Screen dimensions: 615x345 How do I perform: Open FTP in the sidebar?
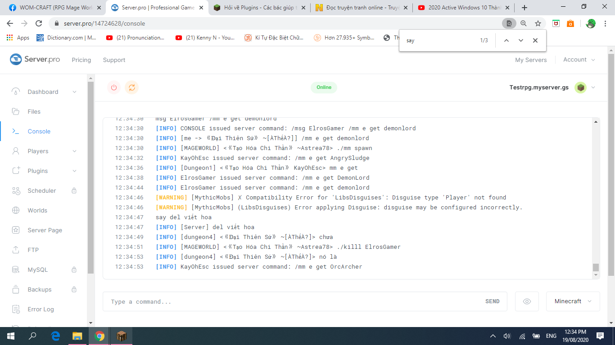tap(33, 250)
